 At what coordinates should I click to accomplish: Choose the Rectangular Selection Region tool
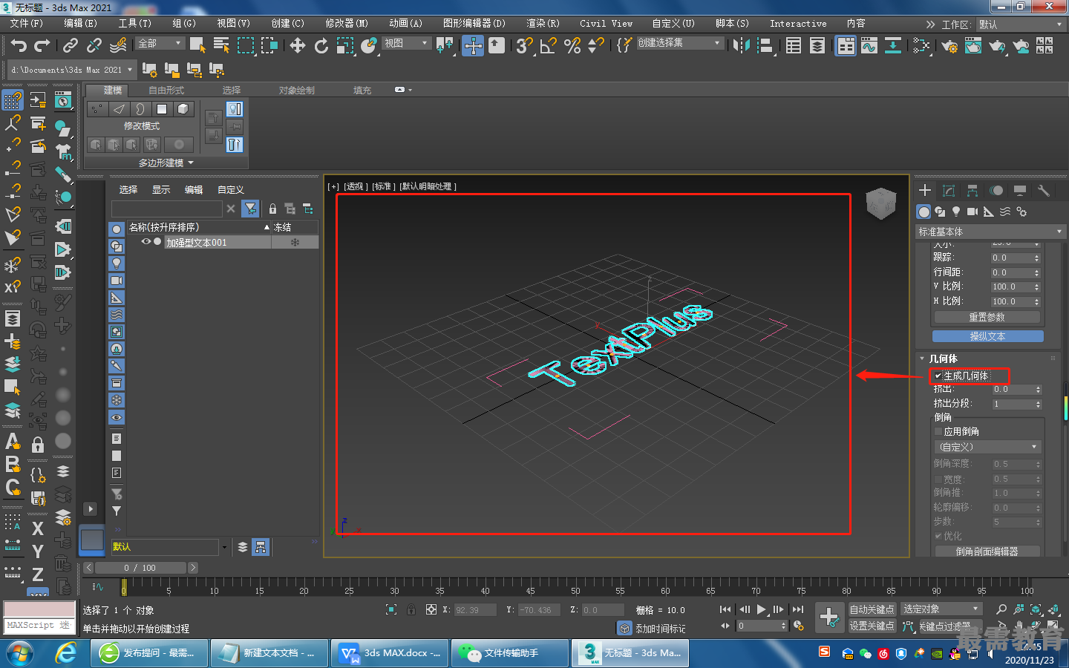(245, 46)
